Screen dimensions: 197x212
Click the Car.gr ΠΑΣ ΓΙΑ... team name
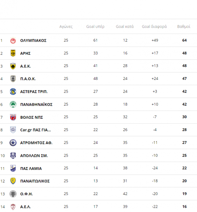pos(35,130)
